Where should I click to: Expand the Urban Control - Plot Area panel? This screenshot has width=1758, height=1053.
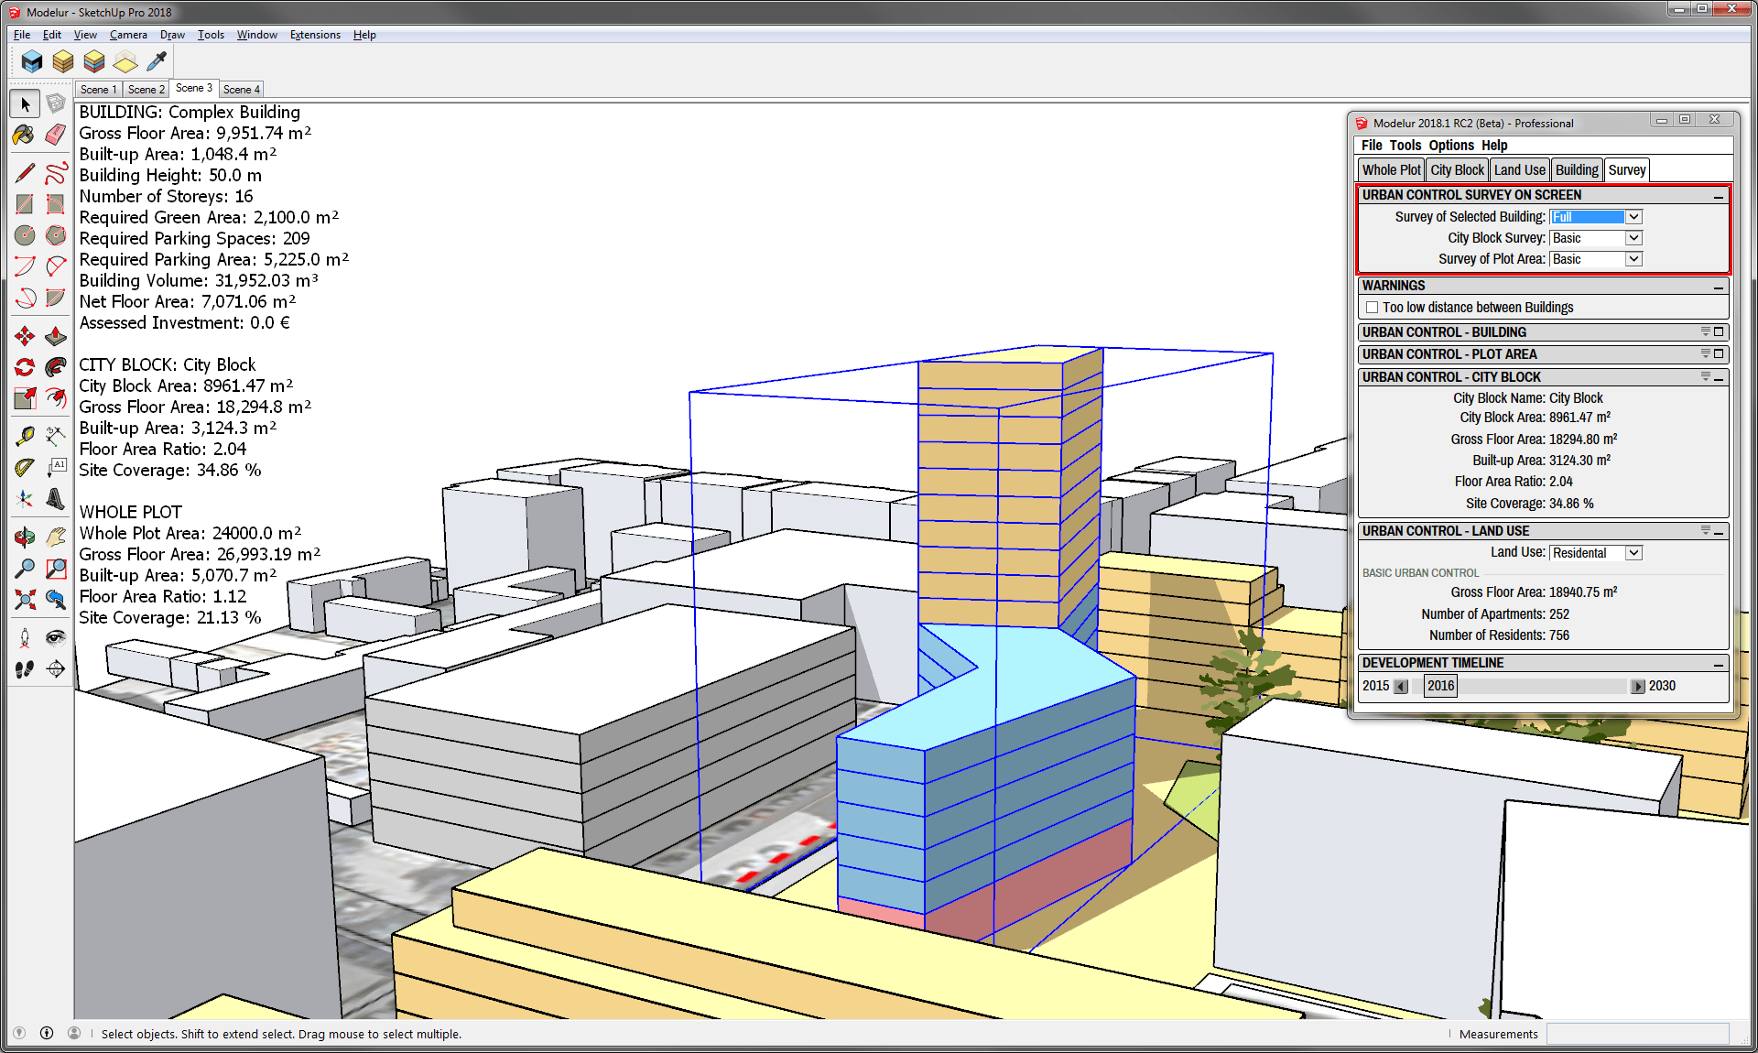tap(1718, 354)
